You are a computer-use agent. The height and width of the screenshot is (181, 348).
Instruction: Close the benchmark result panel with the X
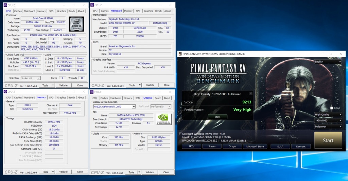pyautogui.click(x=251, y=94)
